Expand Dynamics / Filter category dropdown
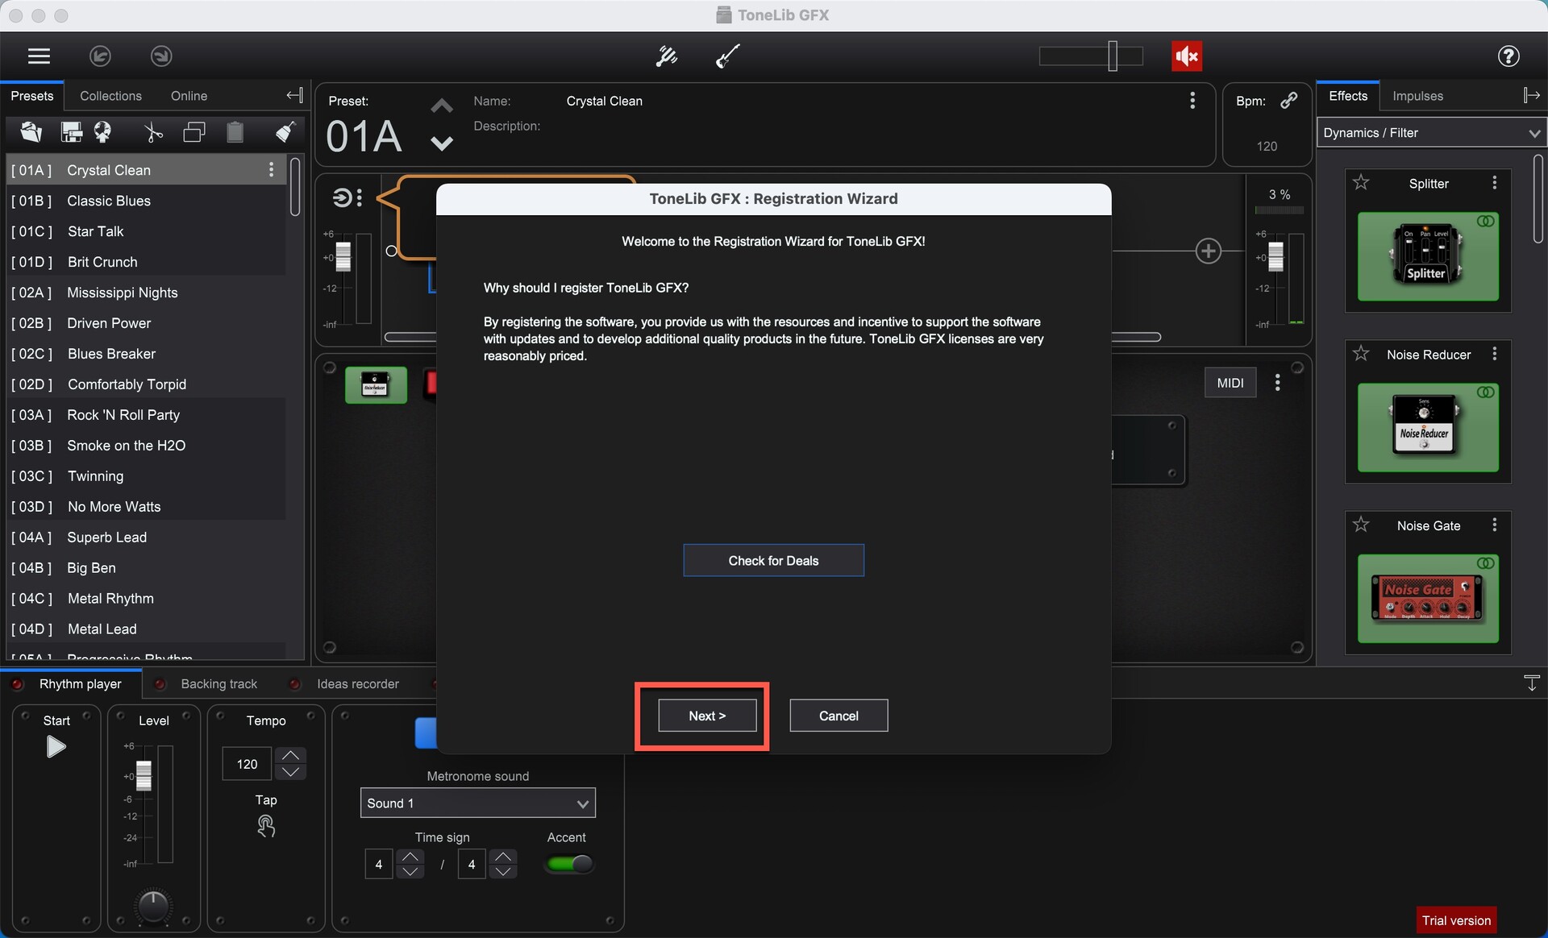The height and width of the screenshot is (938, 1548). click(1431, 133)
